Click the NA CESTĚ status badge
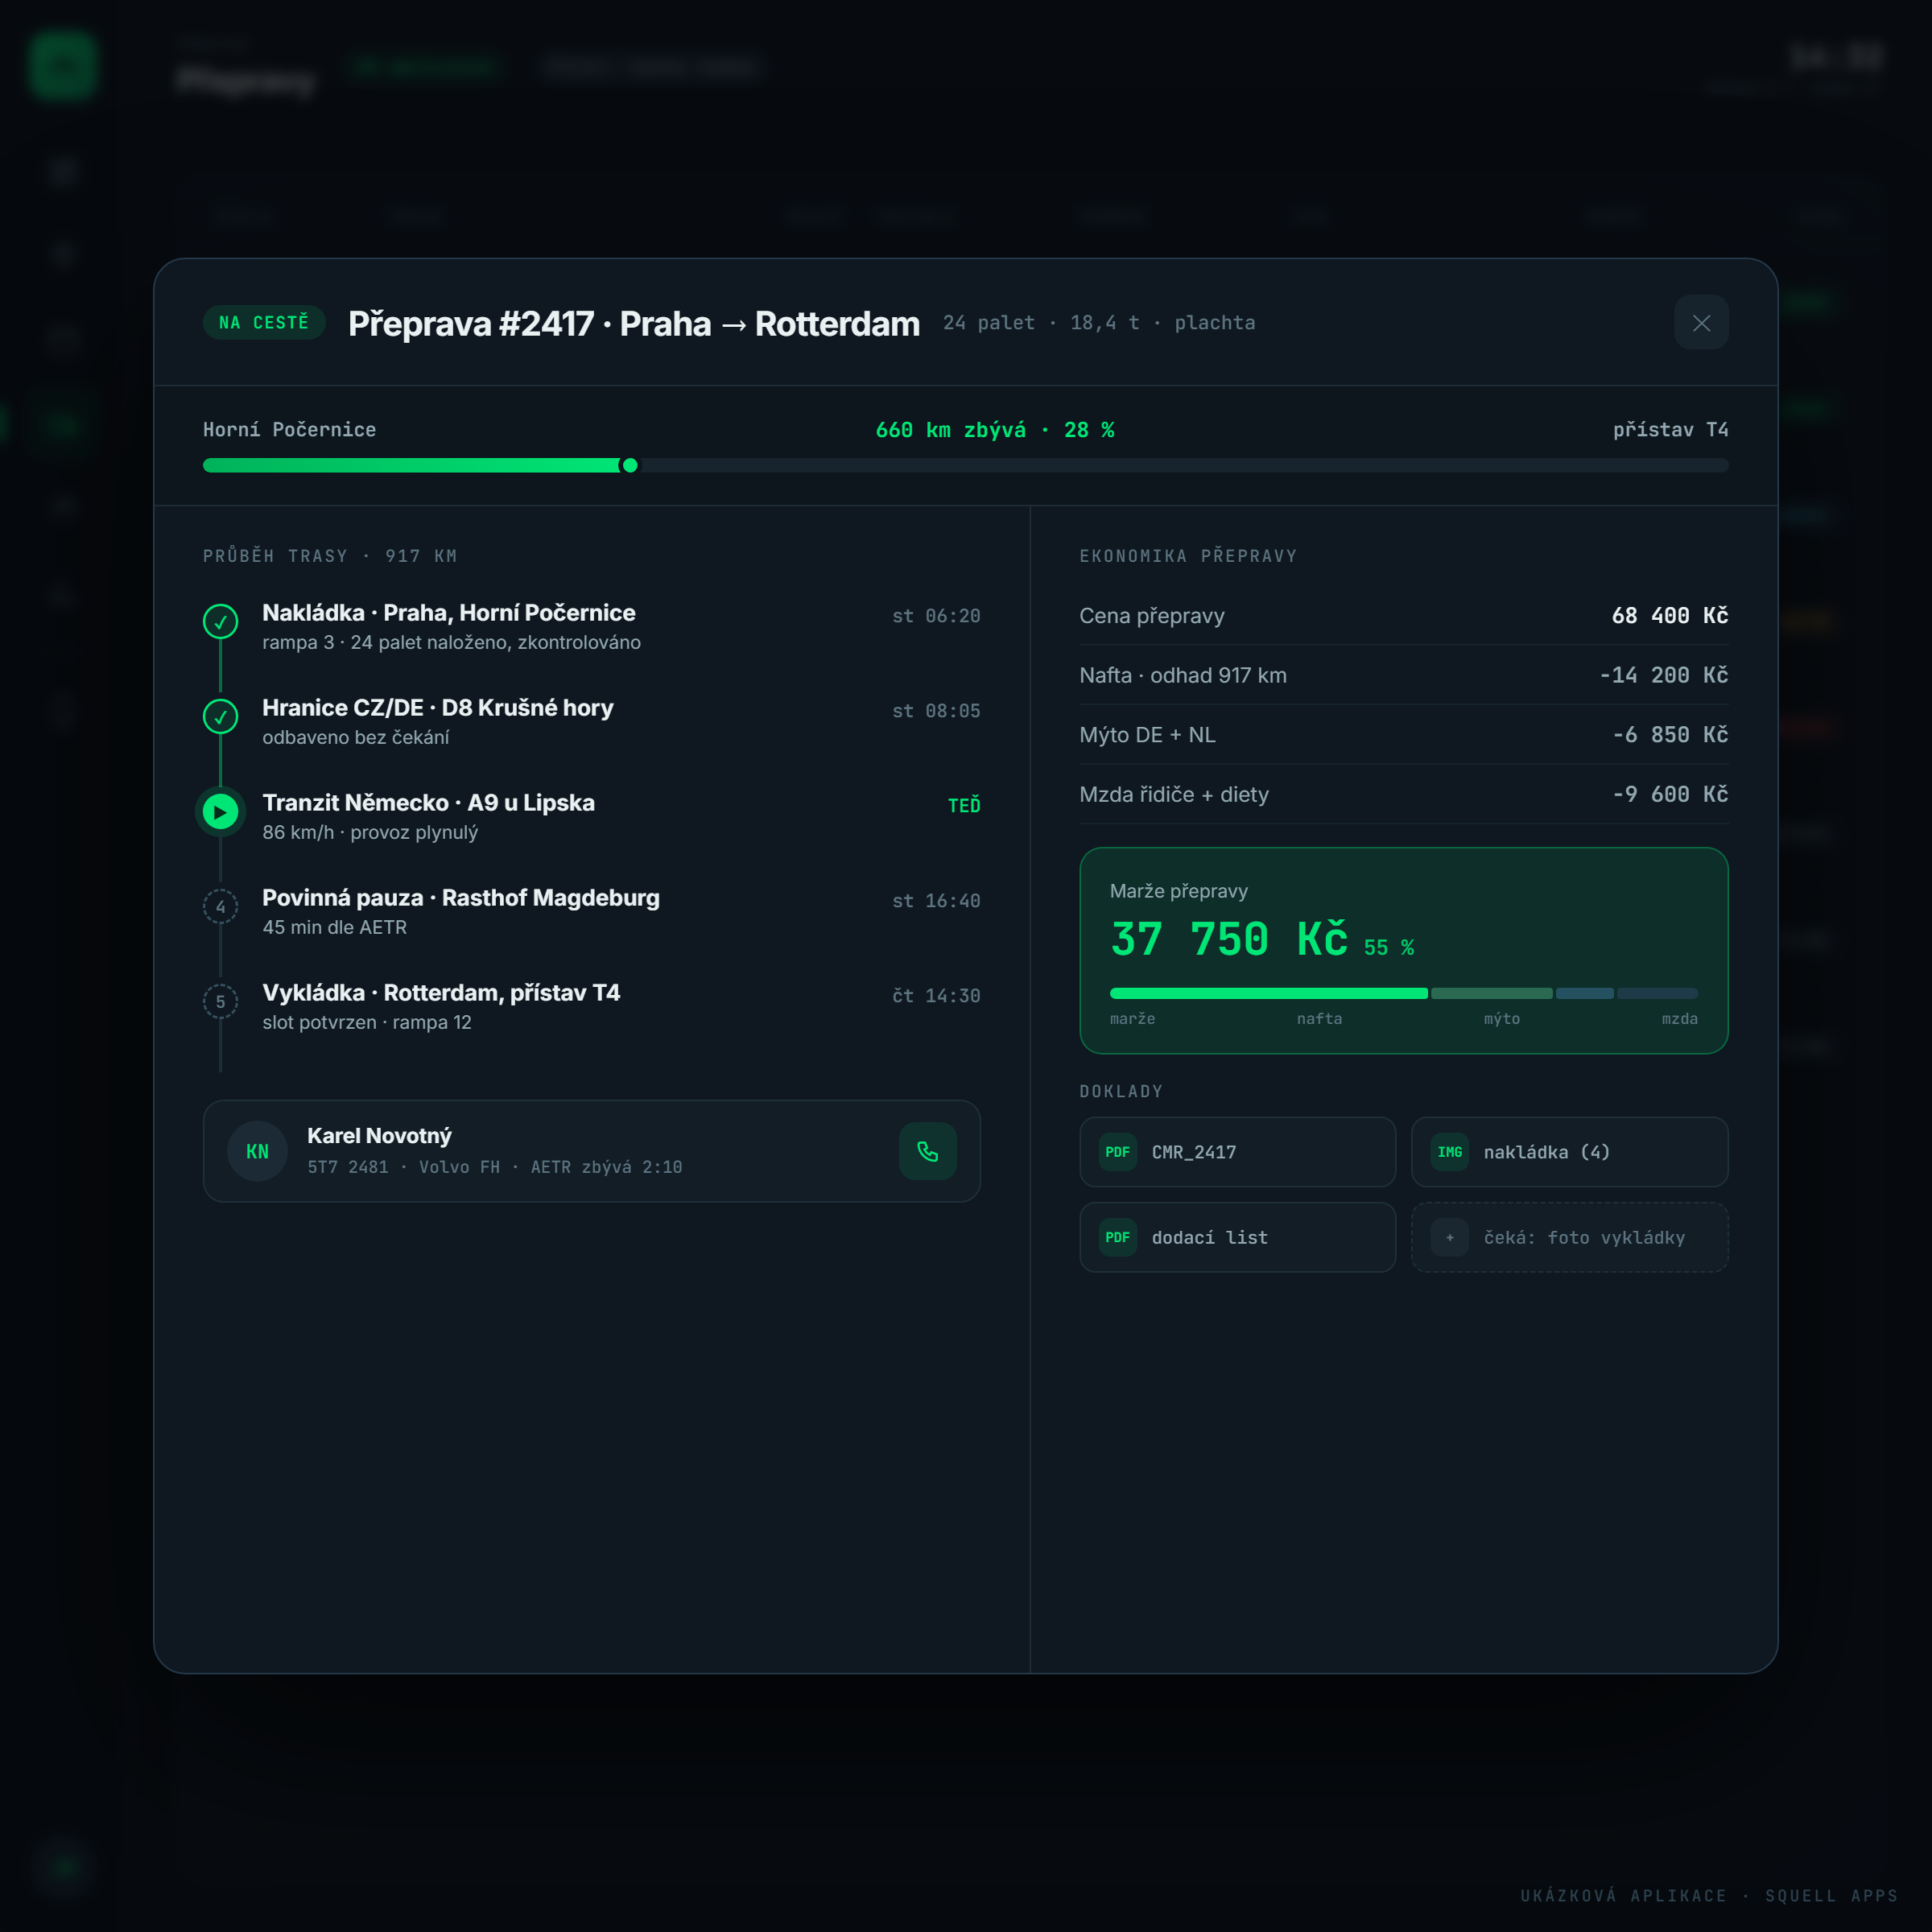This screenshot has height=1932, width=1932. 264,322
